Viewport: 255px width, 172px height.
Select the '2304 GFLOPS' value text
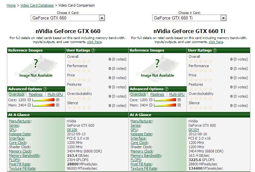tap(78, 160)
